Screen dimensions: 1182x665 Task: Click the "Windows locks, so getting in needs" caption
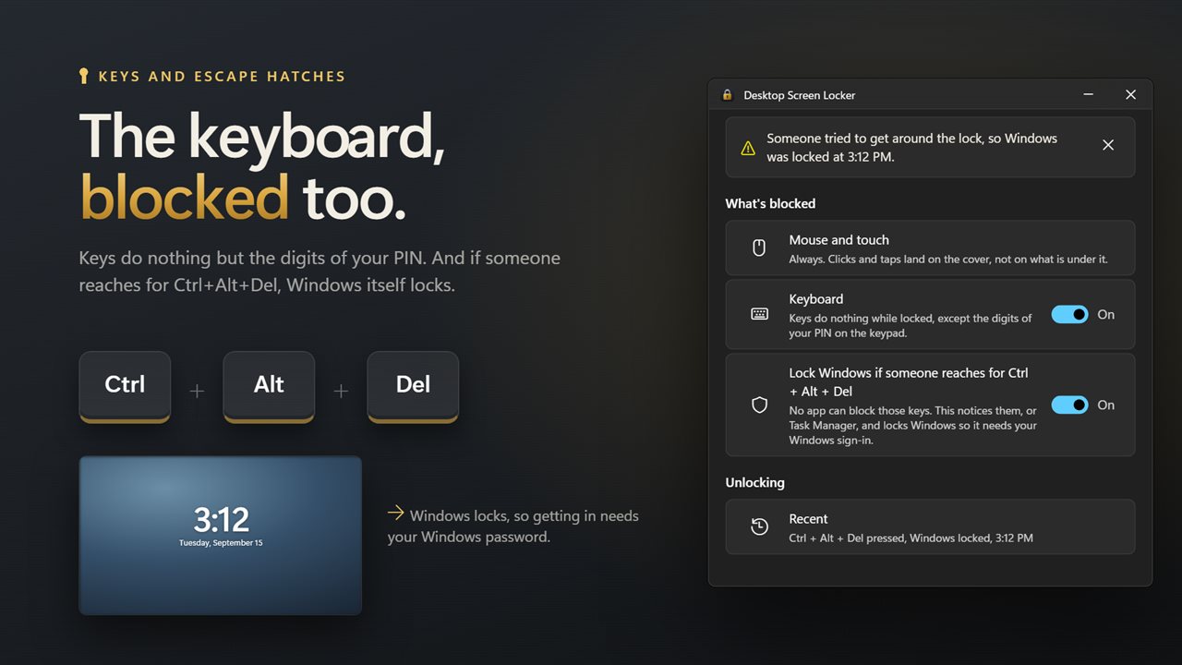point(513,526)
